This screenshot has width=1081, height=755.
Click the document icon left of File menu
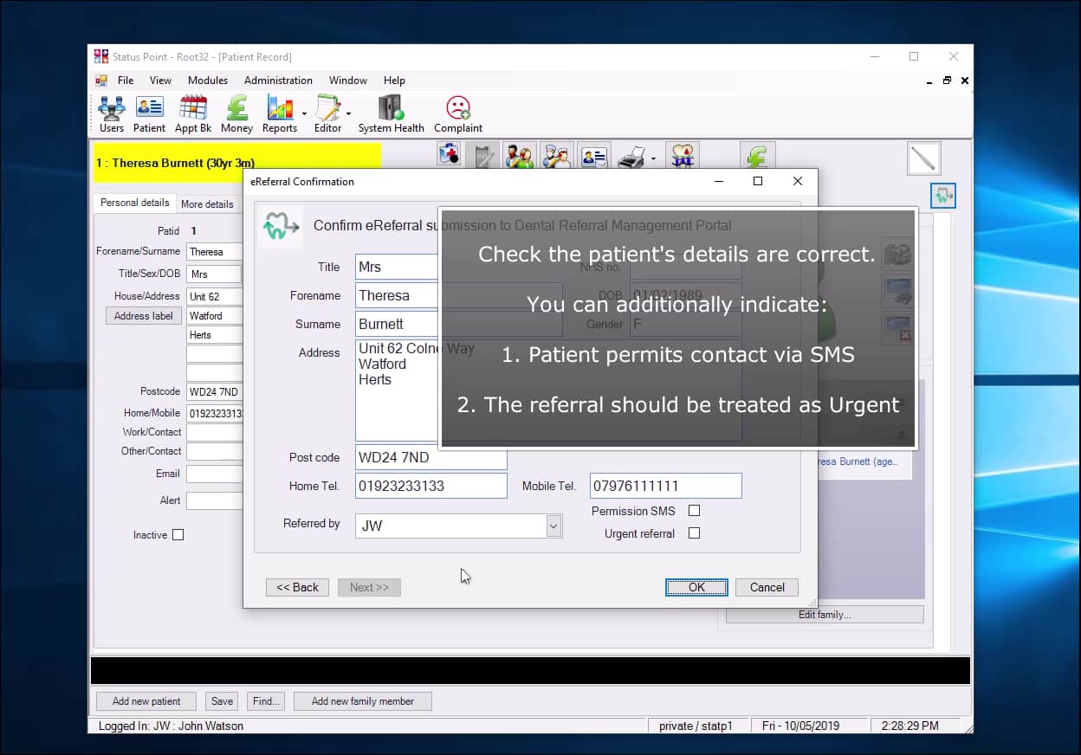tap(101, 81)
